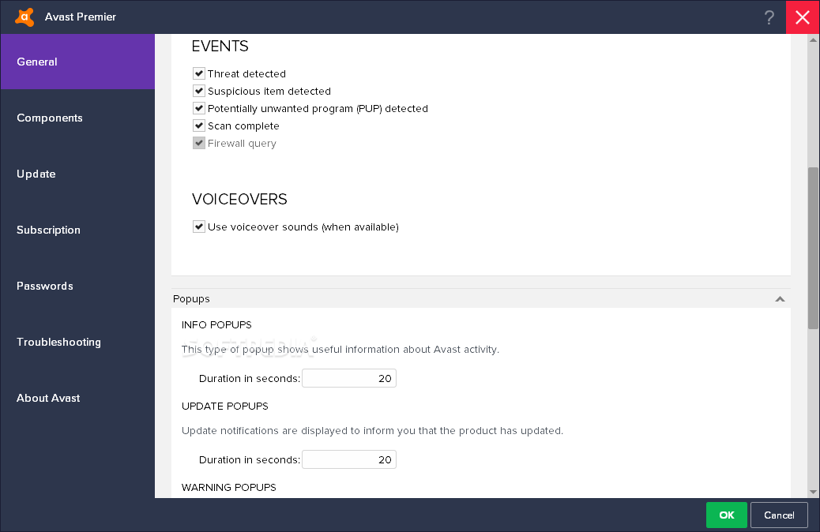Select the General settings tab
Screen dimensions: 820x532
point(77,62)
